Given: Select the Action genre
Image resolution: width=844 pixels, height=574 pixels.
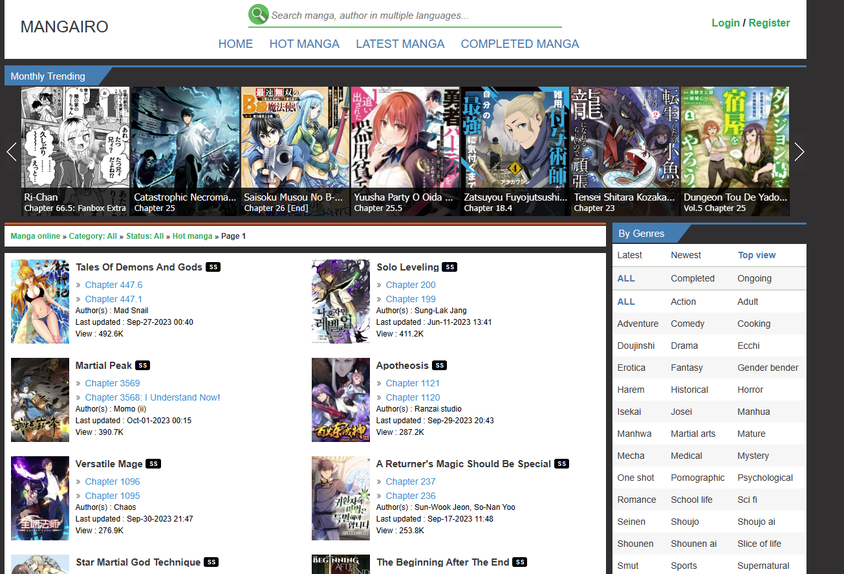Looking at the screenshot, I should 684,302.
